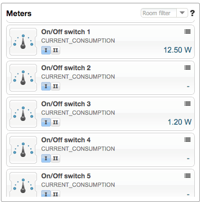200x202 pixels.
Task: Switch On/Off switch 3 to mode II
Action: coord(55,122)
